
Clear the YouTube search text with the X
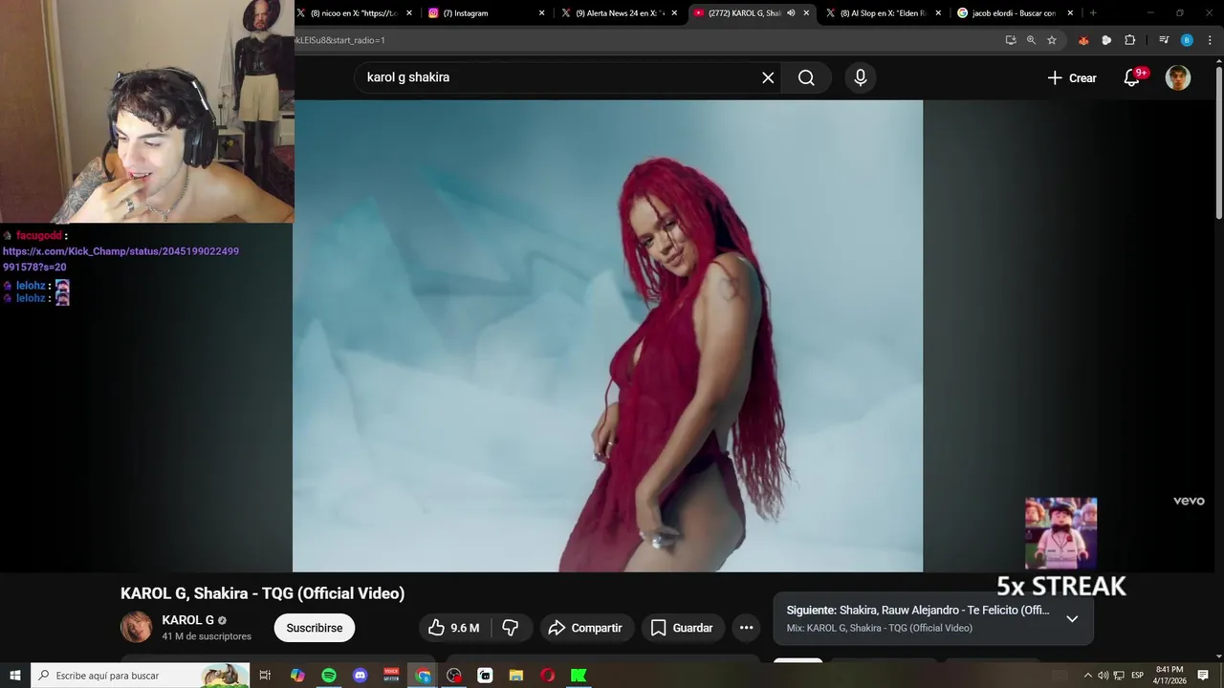(x=768, y=77)
